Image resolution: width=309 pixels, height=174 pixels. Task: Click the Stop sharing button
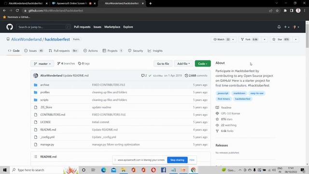(177, 160)
